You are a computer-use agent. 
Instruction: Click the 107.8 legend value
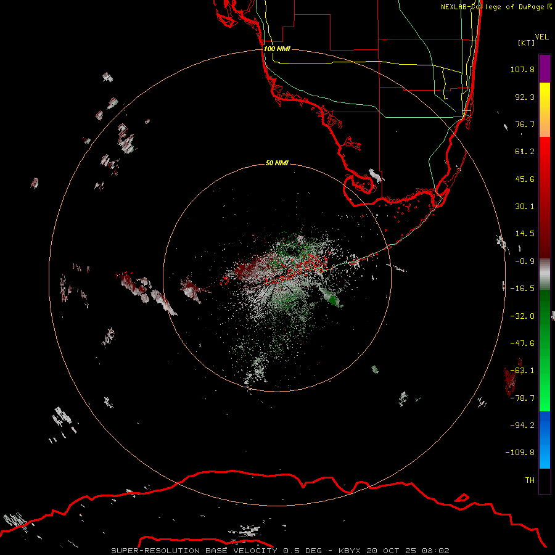(522, 69)
